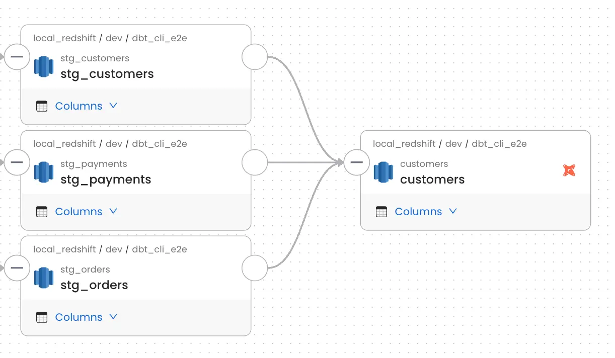Click the table icon in customers Columns row
The width and height of the screenshot is (615, 358).
pos(381,212)
